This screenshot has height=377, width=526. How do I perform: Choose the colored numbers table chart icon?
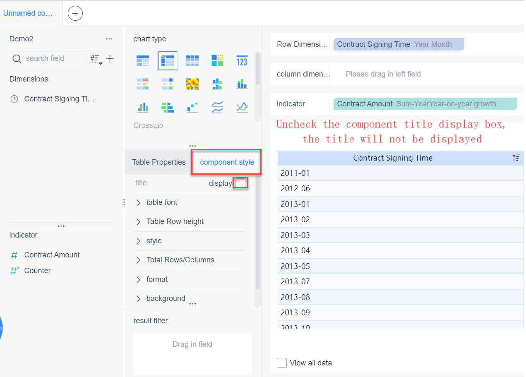[143, 84]
